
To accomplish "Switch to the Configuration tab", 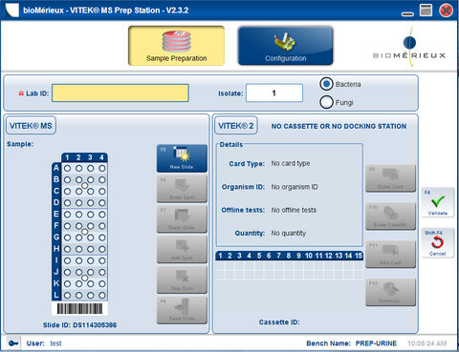I will tap(286, 46).
